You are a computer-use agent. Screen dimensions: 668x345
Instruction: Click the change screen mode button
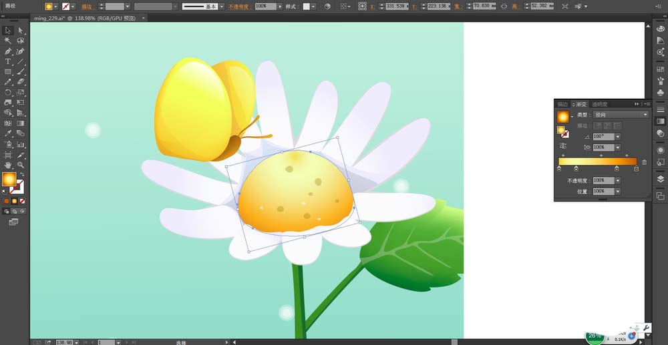click(13, 222)
